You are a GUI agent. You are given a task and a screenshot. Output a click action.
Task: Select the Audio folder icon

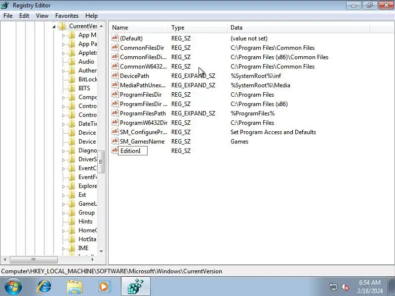(72, 62)
